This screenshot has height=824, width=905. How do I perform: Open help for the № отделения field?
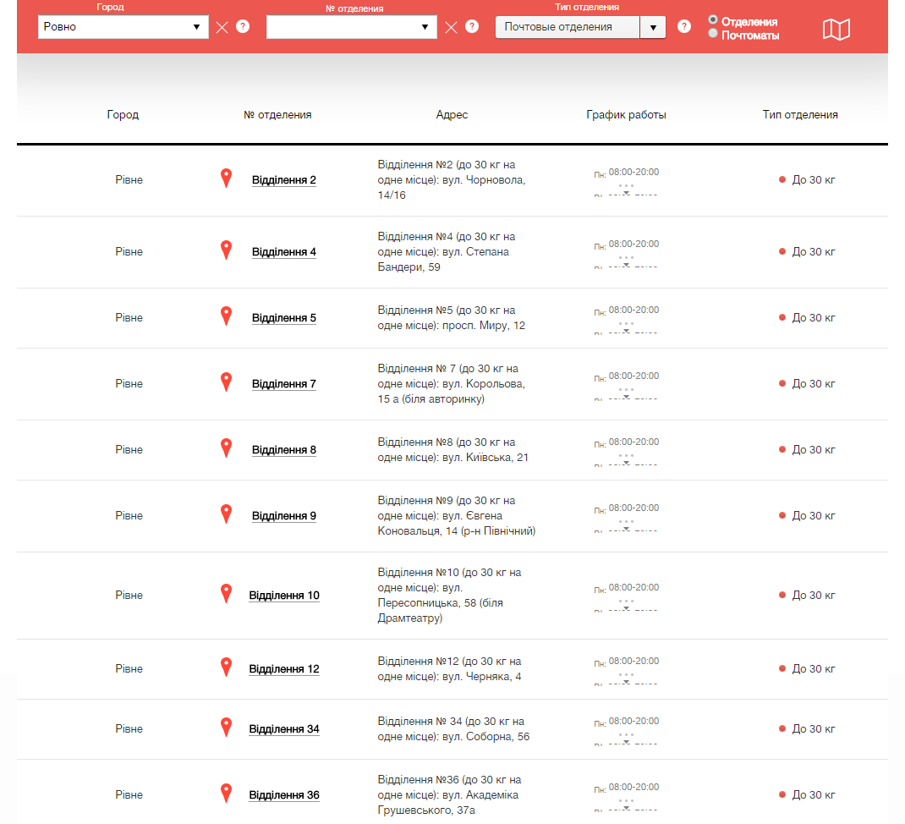point(472,27)
